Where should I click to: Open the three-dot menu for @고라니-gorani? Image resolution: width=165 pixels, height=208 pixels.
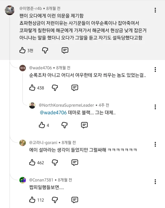pyautogui.click(x=155, y=144)
